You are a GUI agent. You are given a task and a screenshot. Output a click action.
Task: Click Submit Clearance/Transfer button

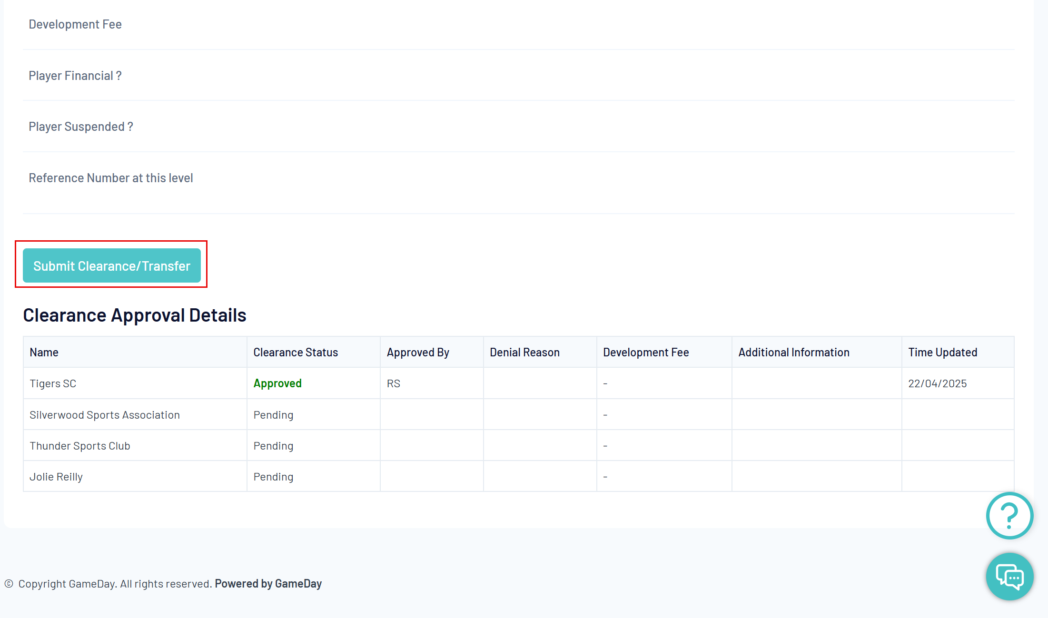tap(112, 265)
